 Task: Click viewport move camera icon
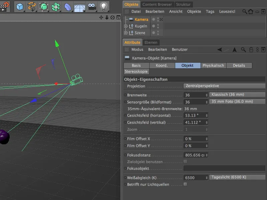pyautogui.click(x=101, y=18)
